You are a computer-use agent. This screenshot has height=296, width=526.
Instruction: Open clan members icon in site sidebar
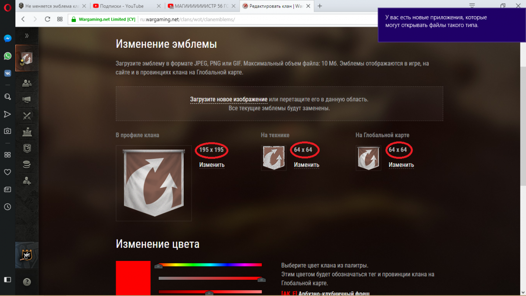[27, 83]
